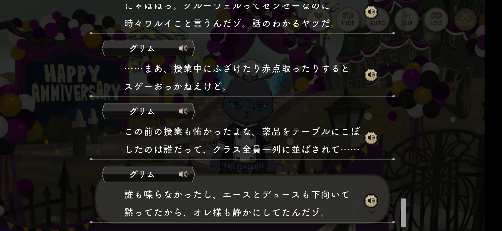This screenshot has height=231, width=502.
Task: Tap the down chevron below last voice icon
Action: 372,212
